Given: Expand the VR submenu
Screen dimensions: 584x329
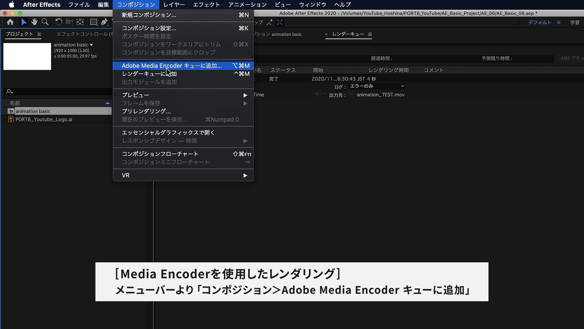Looking at the screenshot, I should tap(246, 175).
